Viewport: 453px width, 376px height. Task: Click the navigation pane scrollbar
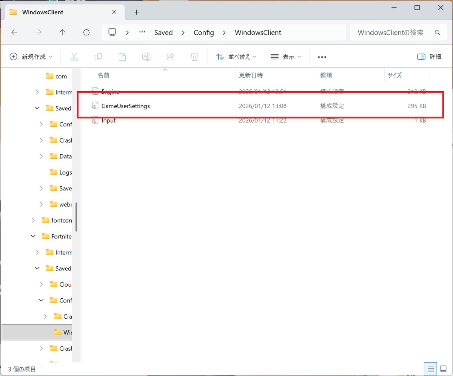coord(77,217)
